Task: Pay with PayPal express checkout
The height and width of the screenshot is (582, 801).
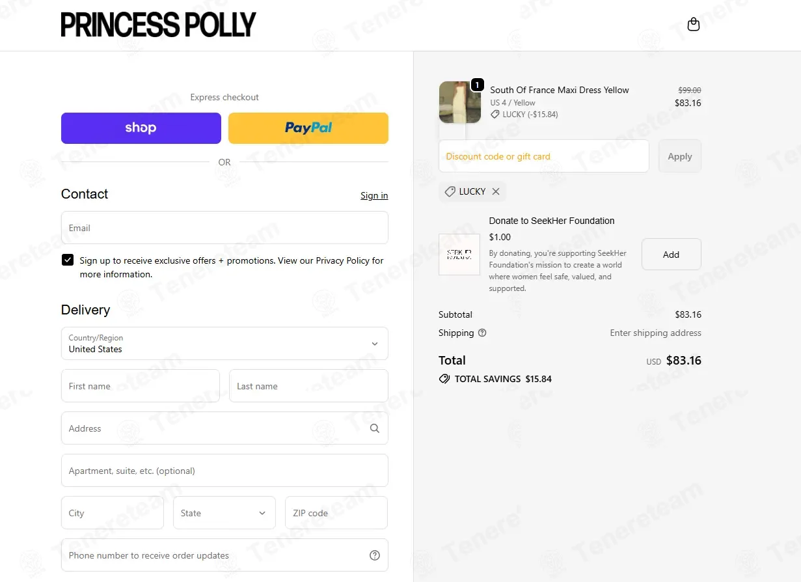Action: (308, 128)
